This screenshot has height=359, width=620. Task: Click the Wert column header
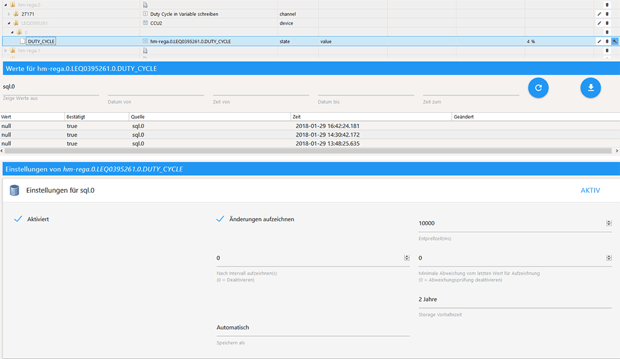tap(7, 115)
